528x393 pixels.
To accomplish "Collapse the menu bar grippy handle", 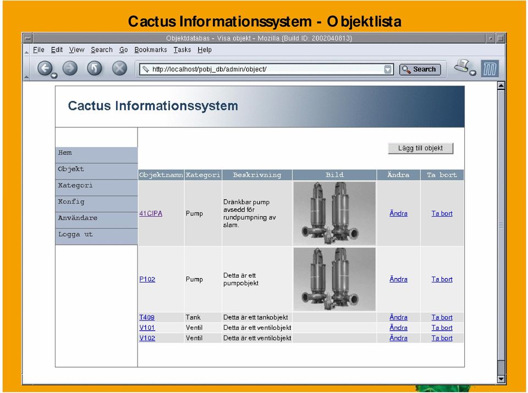I will pyautogui.click(x=26, y=50).
